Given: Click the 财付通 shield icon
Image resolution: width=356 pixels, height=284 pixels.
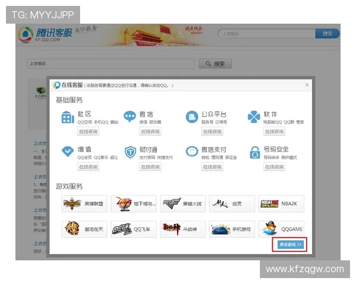Looking at the screenshot, I should pos(131,152).
